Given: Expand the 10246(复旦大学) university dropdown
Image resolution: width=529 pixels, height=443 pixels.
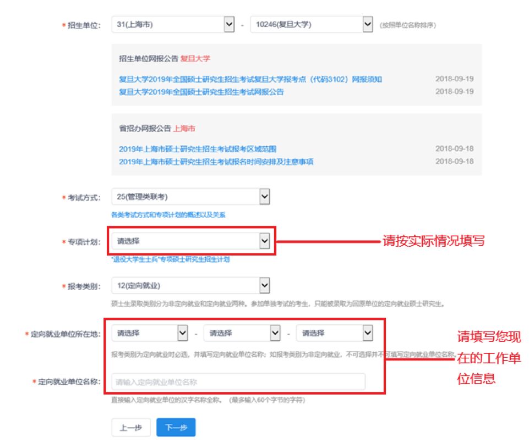Looking at the screenshot, I should pos(312,25).
